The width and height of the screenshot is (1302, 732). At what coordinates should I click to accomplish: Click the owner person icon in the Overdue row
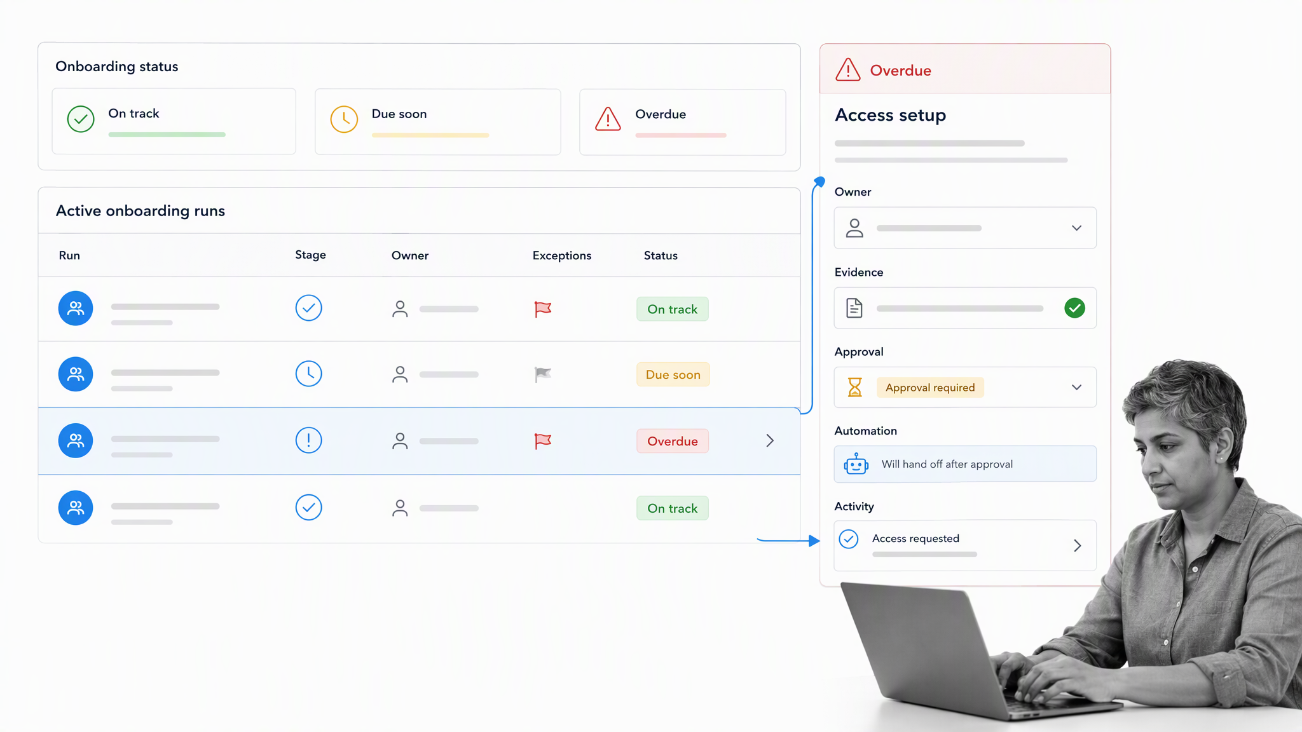(x=400, y=441)
